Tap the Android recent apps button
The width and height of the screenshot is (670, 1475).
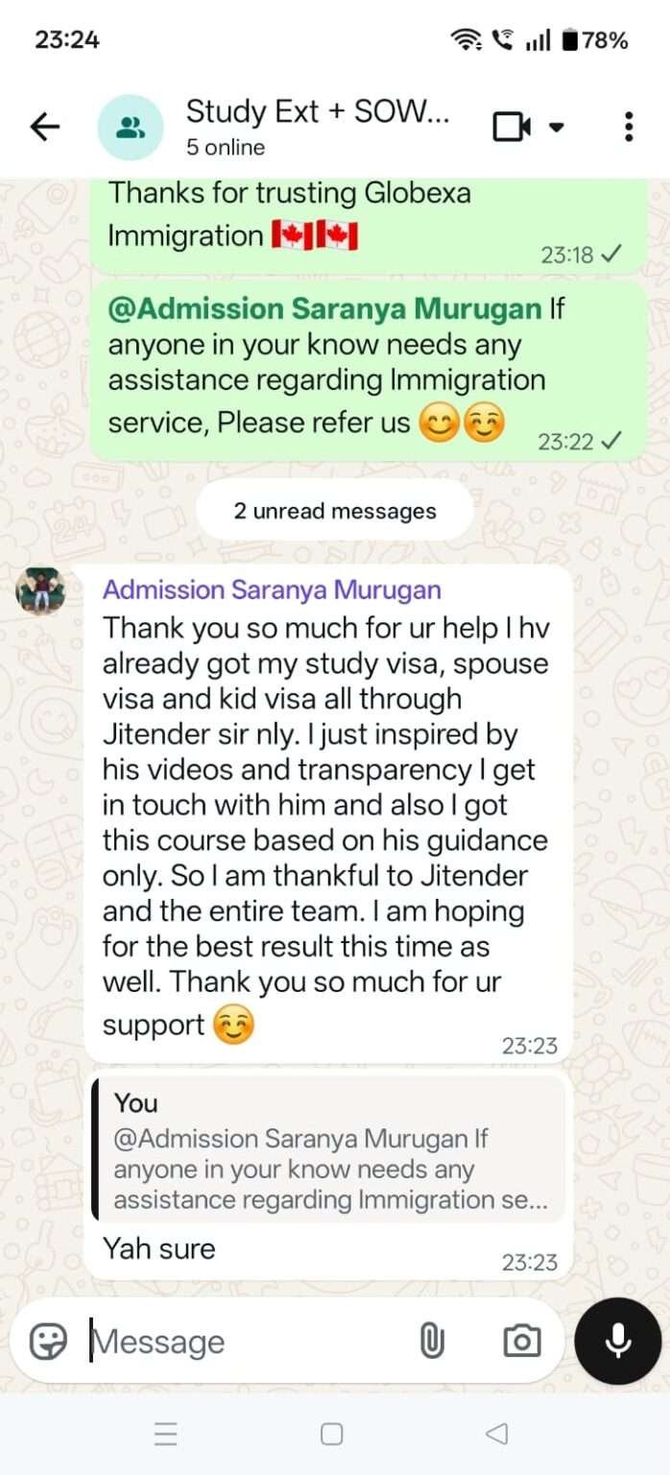click(x=166, y=1435)
